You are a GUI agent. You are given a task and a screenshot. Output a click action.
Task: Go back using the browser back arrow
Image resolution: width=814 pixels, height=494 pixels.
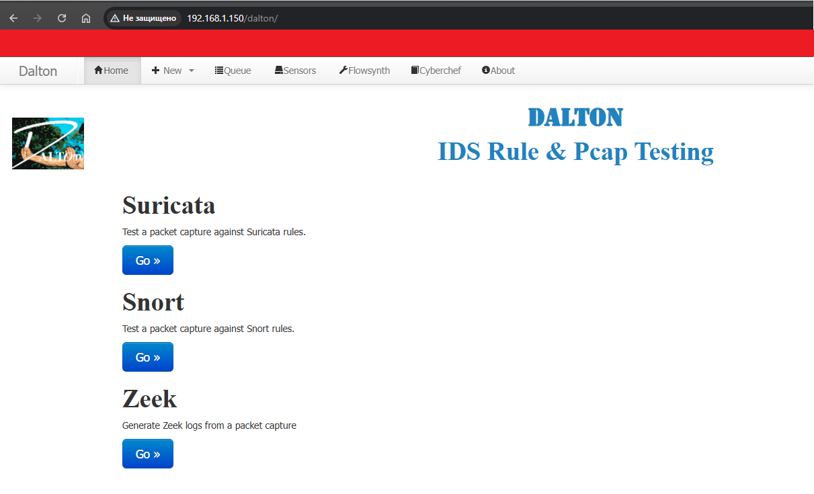[x=13, y=18]
